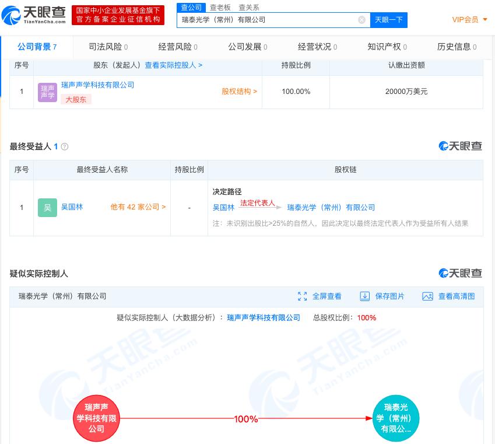The width and height of the screenshot is (495, 444).
Task: Open 吴国林 beneficiary name link
Action: point(72,207)
